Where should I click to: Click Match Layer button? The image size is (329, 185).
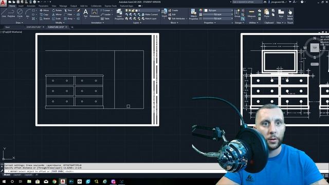149,18
